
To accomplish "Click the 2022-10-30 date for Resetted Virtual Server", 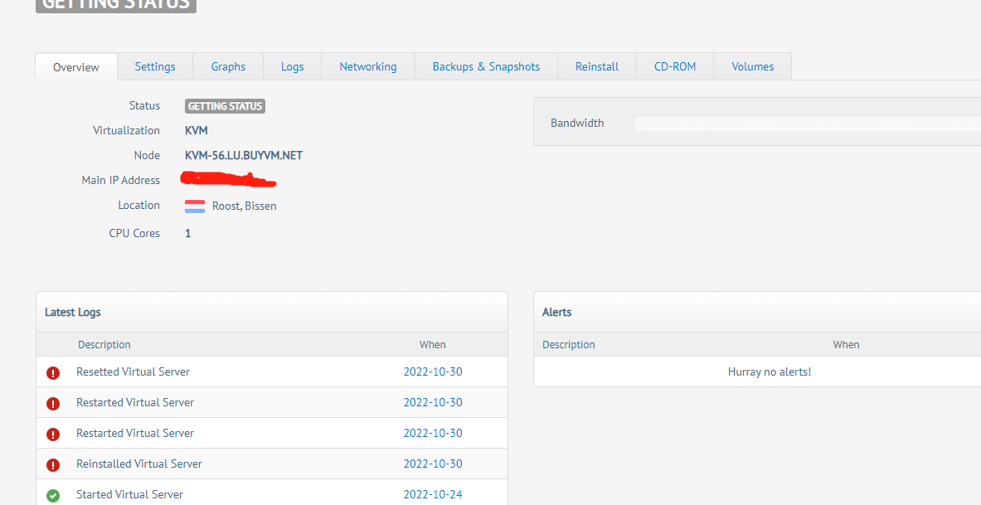I will [x=433, y=371].
